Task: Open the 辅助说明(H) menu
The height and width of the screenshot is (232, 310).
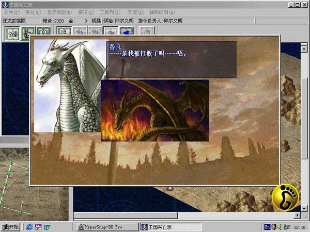Action: pyautogui.click(x=162, y=12)
